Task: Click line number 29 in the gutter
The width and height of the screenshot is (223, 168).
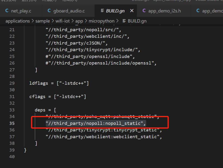Action: [12, 83]
